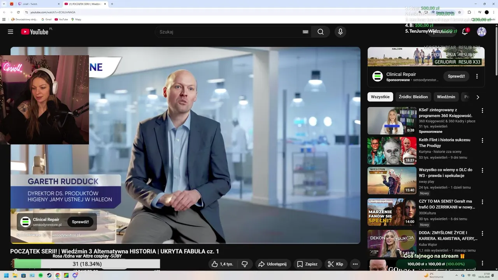Open the Gmail bookmark
The image size is (498, 280).
pos(46,19)
